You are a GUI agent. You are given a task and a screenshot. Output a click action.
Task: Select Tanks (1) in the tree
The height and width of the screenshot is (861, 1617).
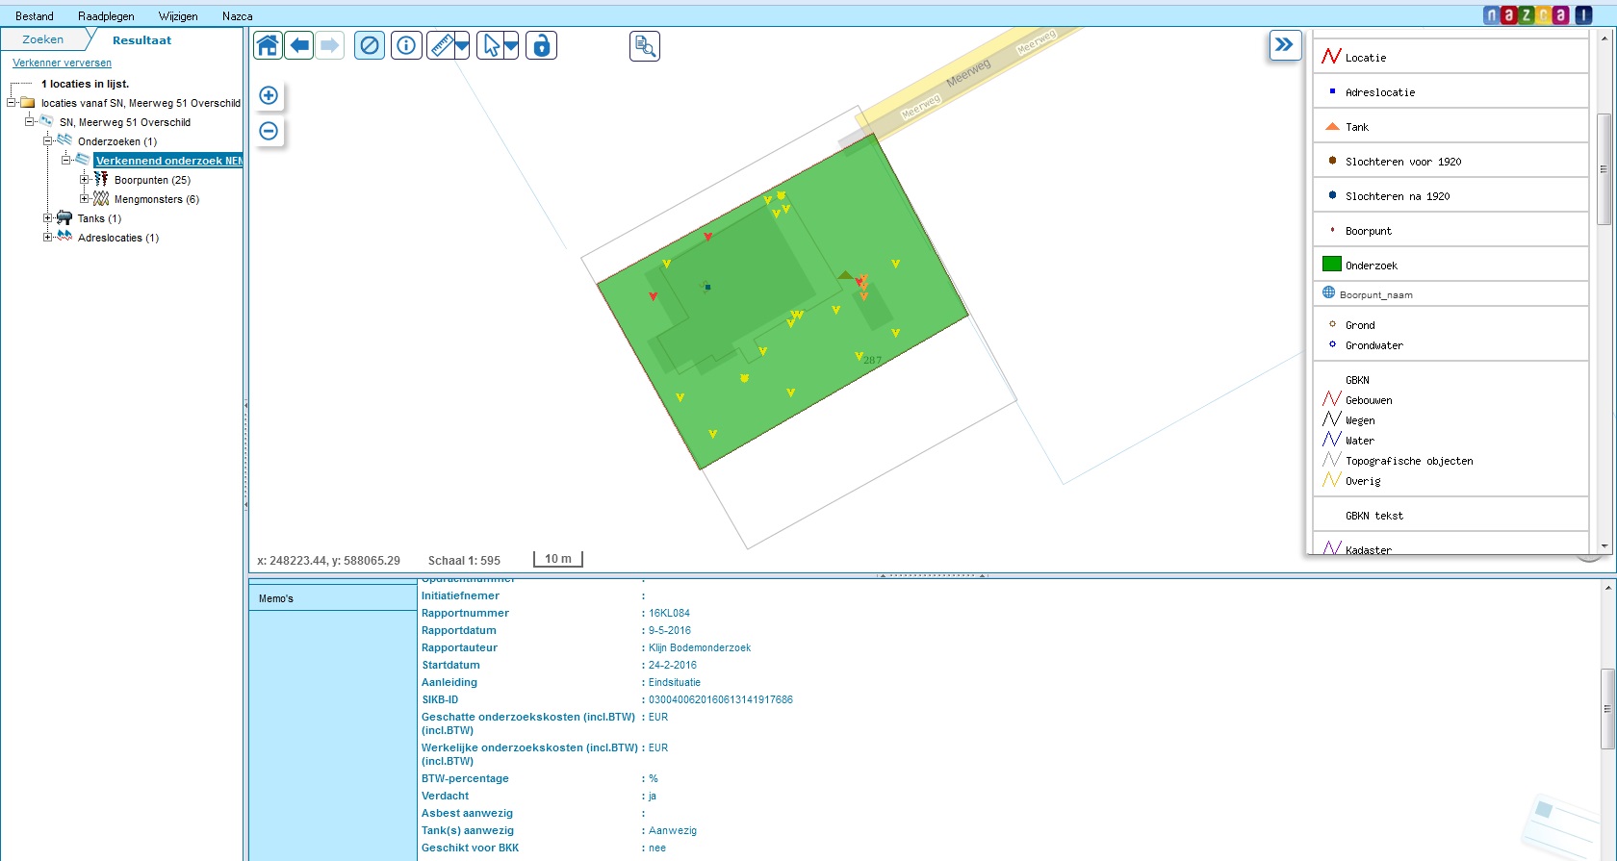point(99,218)
